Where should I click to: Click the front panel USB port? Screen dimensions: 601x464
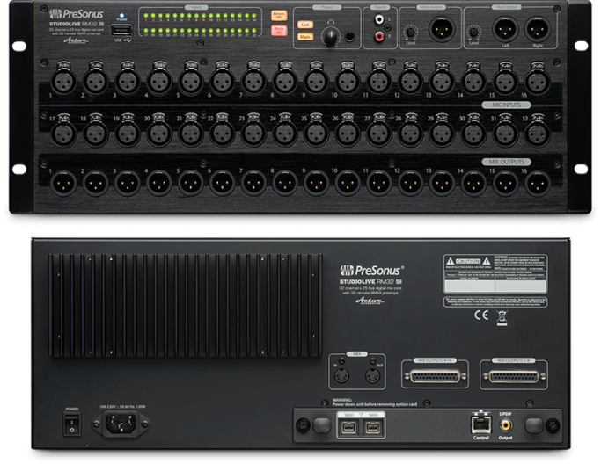[x=122, y=30]
